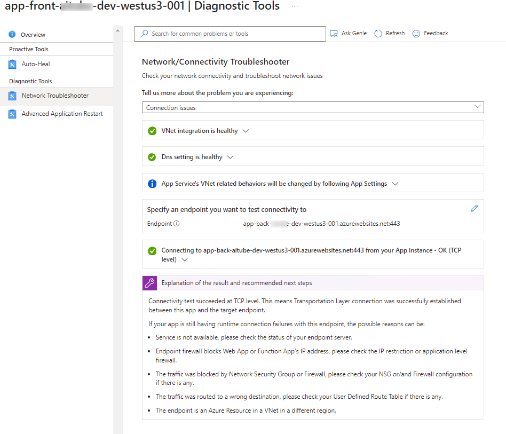Click the Ask Genie icon

334,34
